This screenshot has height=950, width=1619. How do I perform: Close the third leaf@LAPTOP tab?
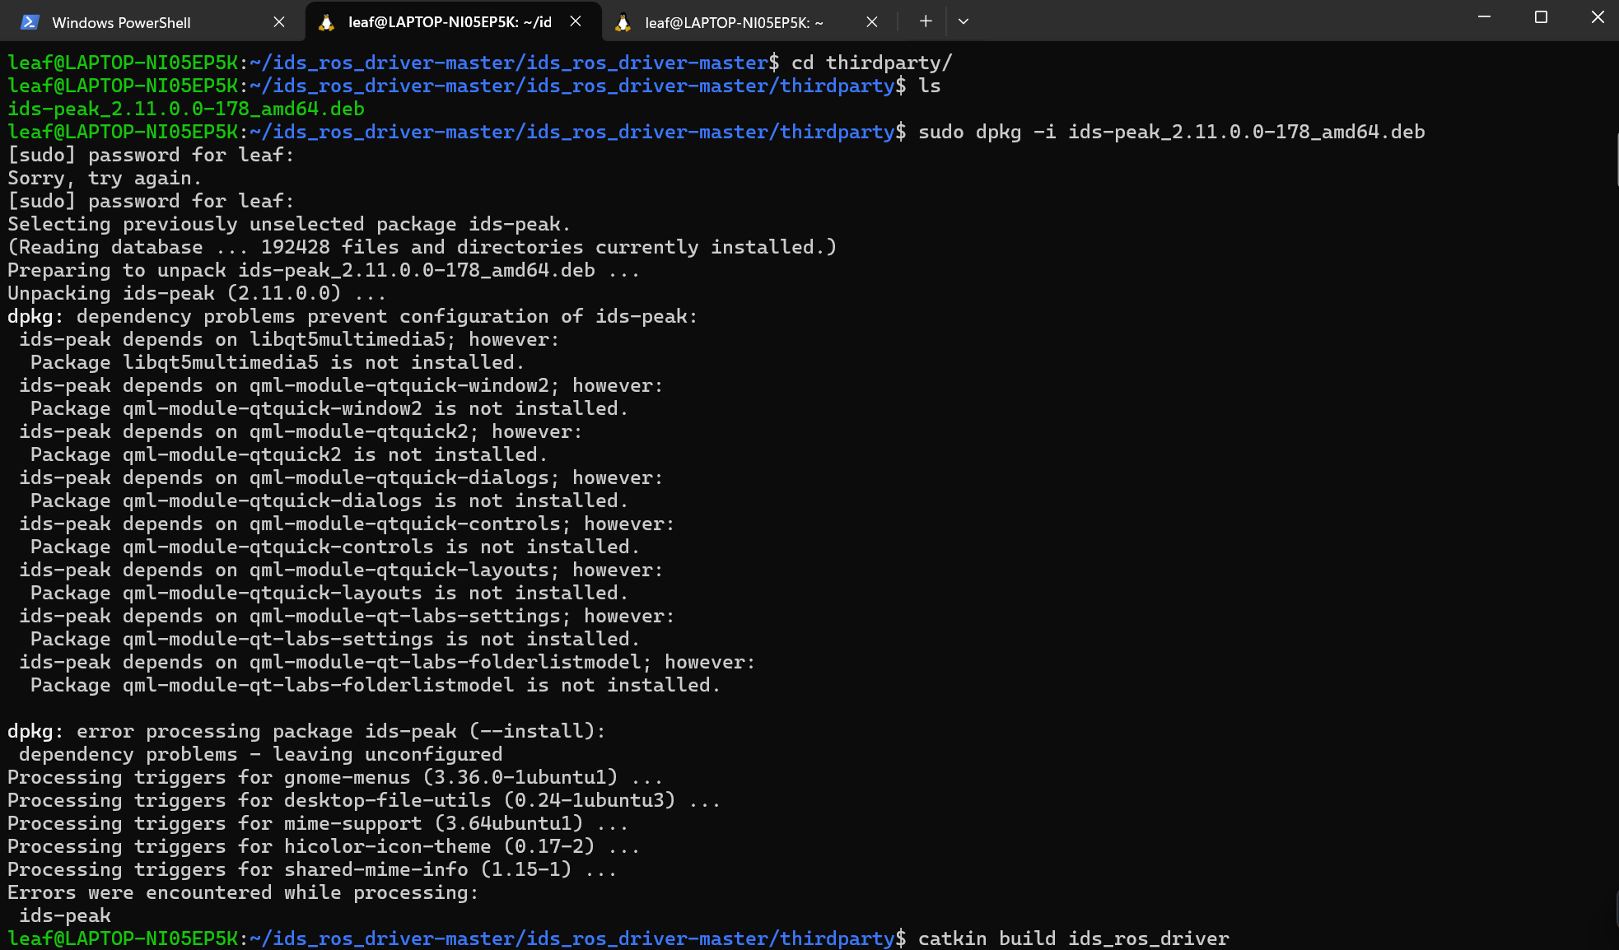click(x=872, y=22)
